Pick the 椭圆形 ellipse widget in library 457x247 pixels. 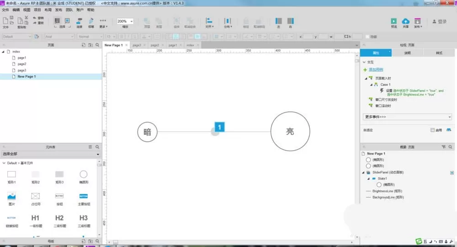pyautogui.click(x=83, y=177)
